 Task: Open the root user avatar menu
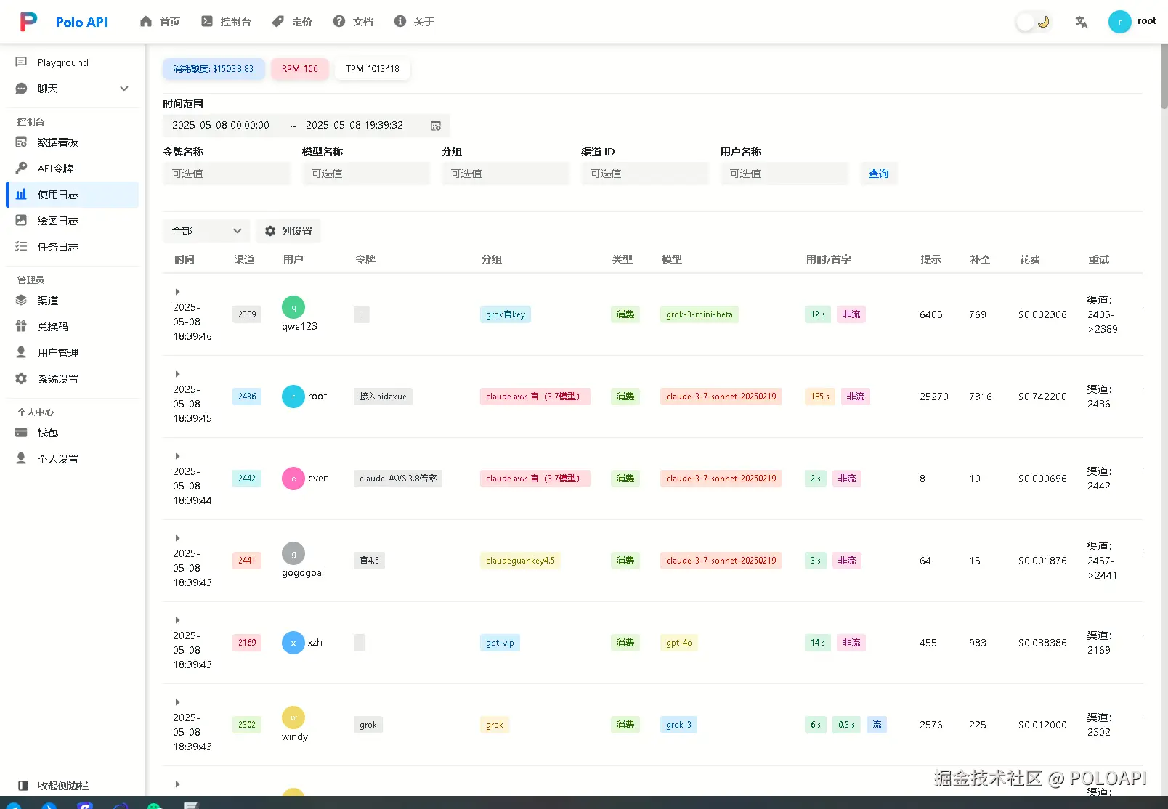1120,22
